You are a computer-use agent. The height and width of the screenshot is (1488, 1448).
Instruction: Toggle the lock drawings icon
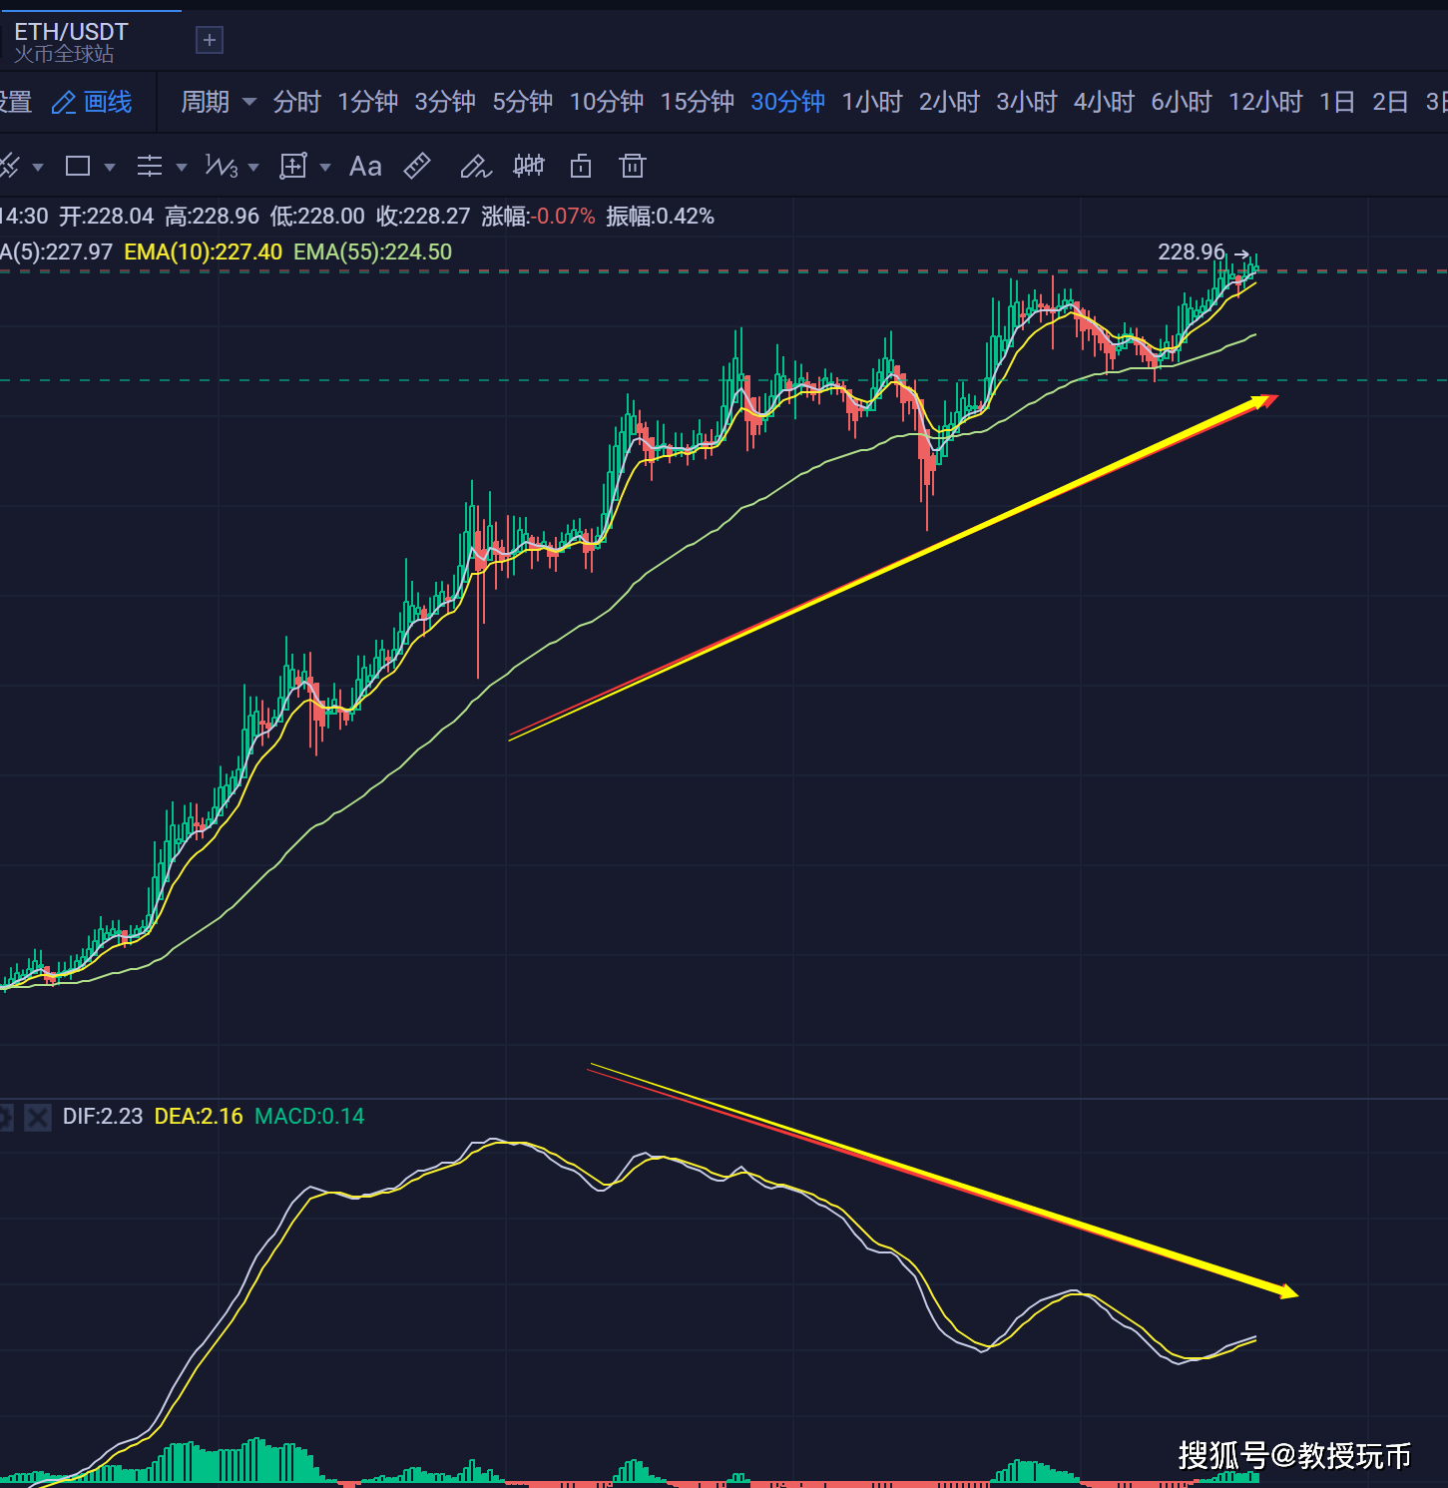[x=581, y=166]
